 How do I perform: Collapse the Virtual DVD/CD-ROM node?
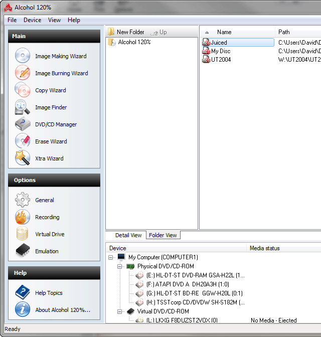[x=120, y=311]
